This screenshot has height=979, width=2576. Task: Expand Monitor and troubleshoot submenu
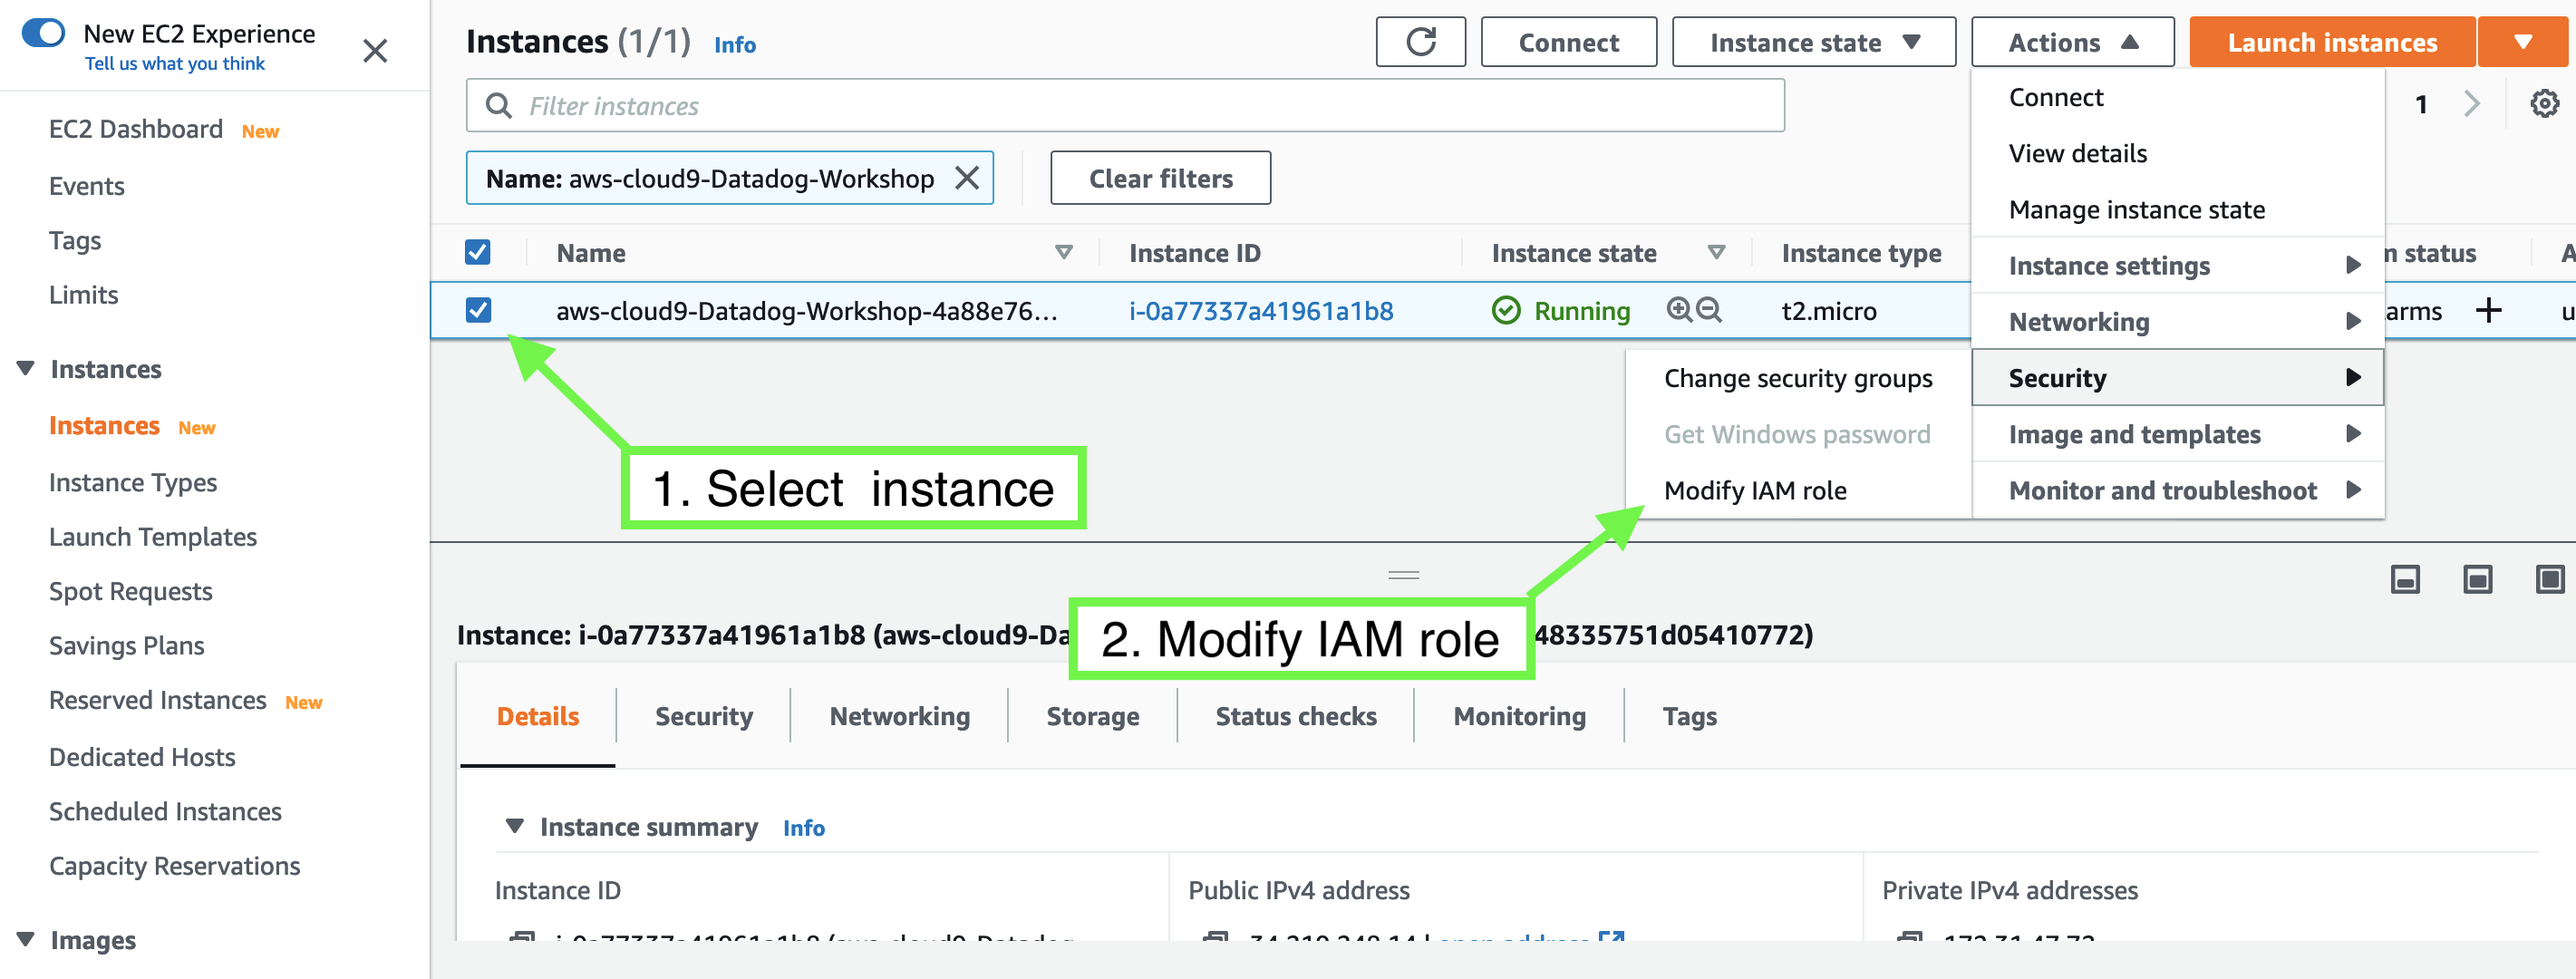tap(2177, 490)
